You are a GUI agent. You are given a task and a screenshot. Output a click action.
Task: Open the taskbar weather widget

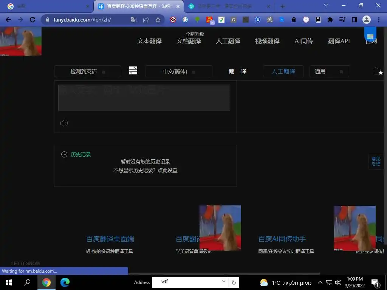286,282
